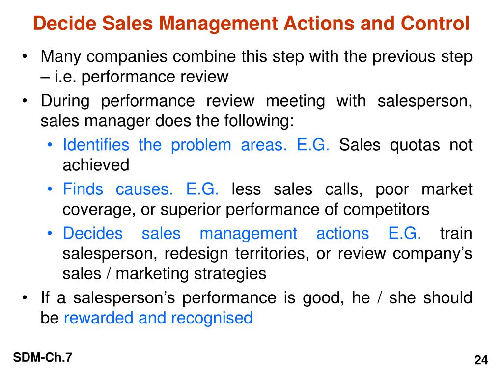Click the bullet before 'During performance review meeting'
This screenshot has width=503, height=377.
pos(25,101)
